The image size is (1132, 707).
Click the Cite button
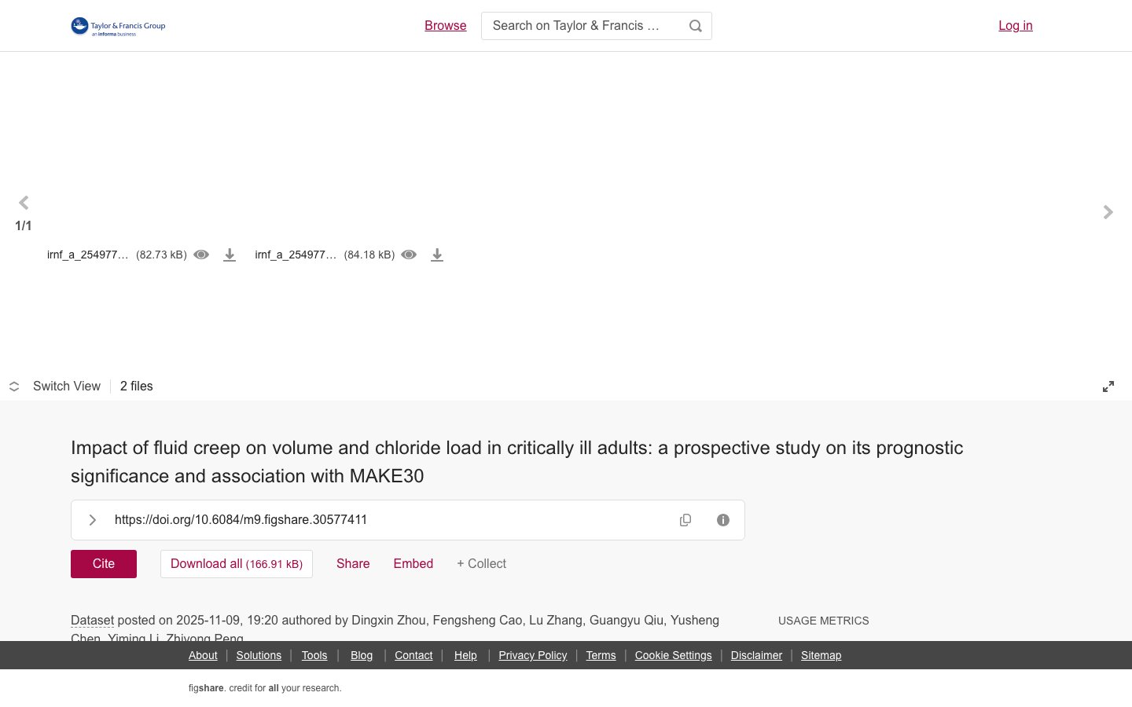pos(104,564)
